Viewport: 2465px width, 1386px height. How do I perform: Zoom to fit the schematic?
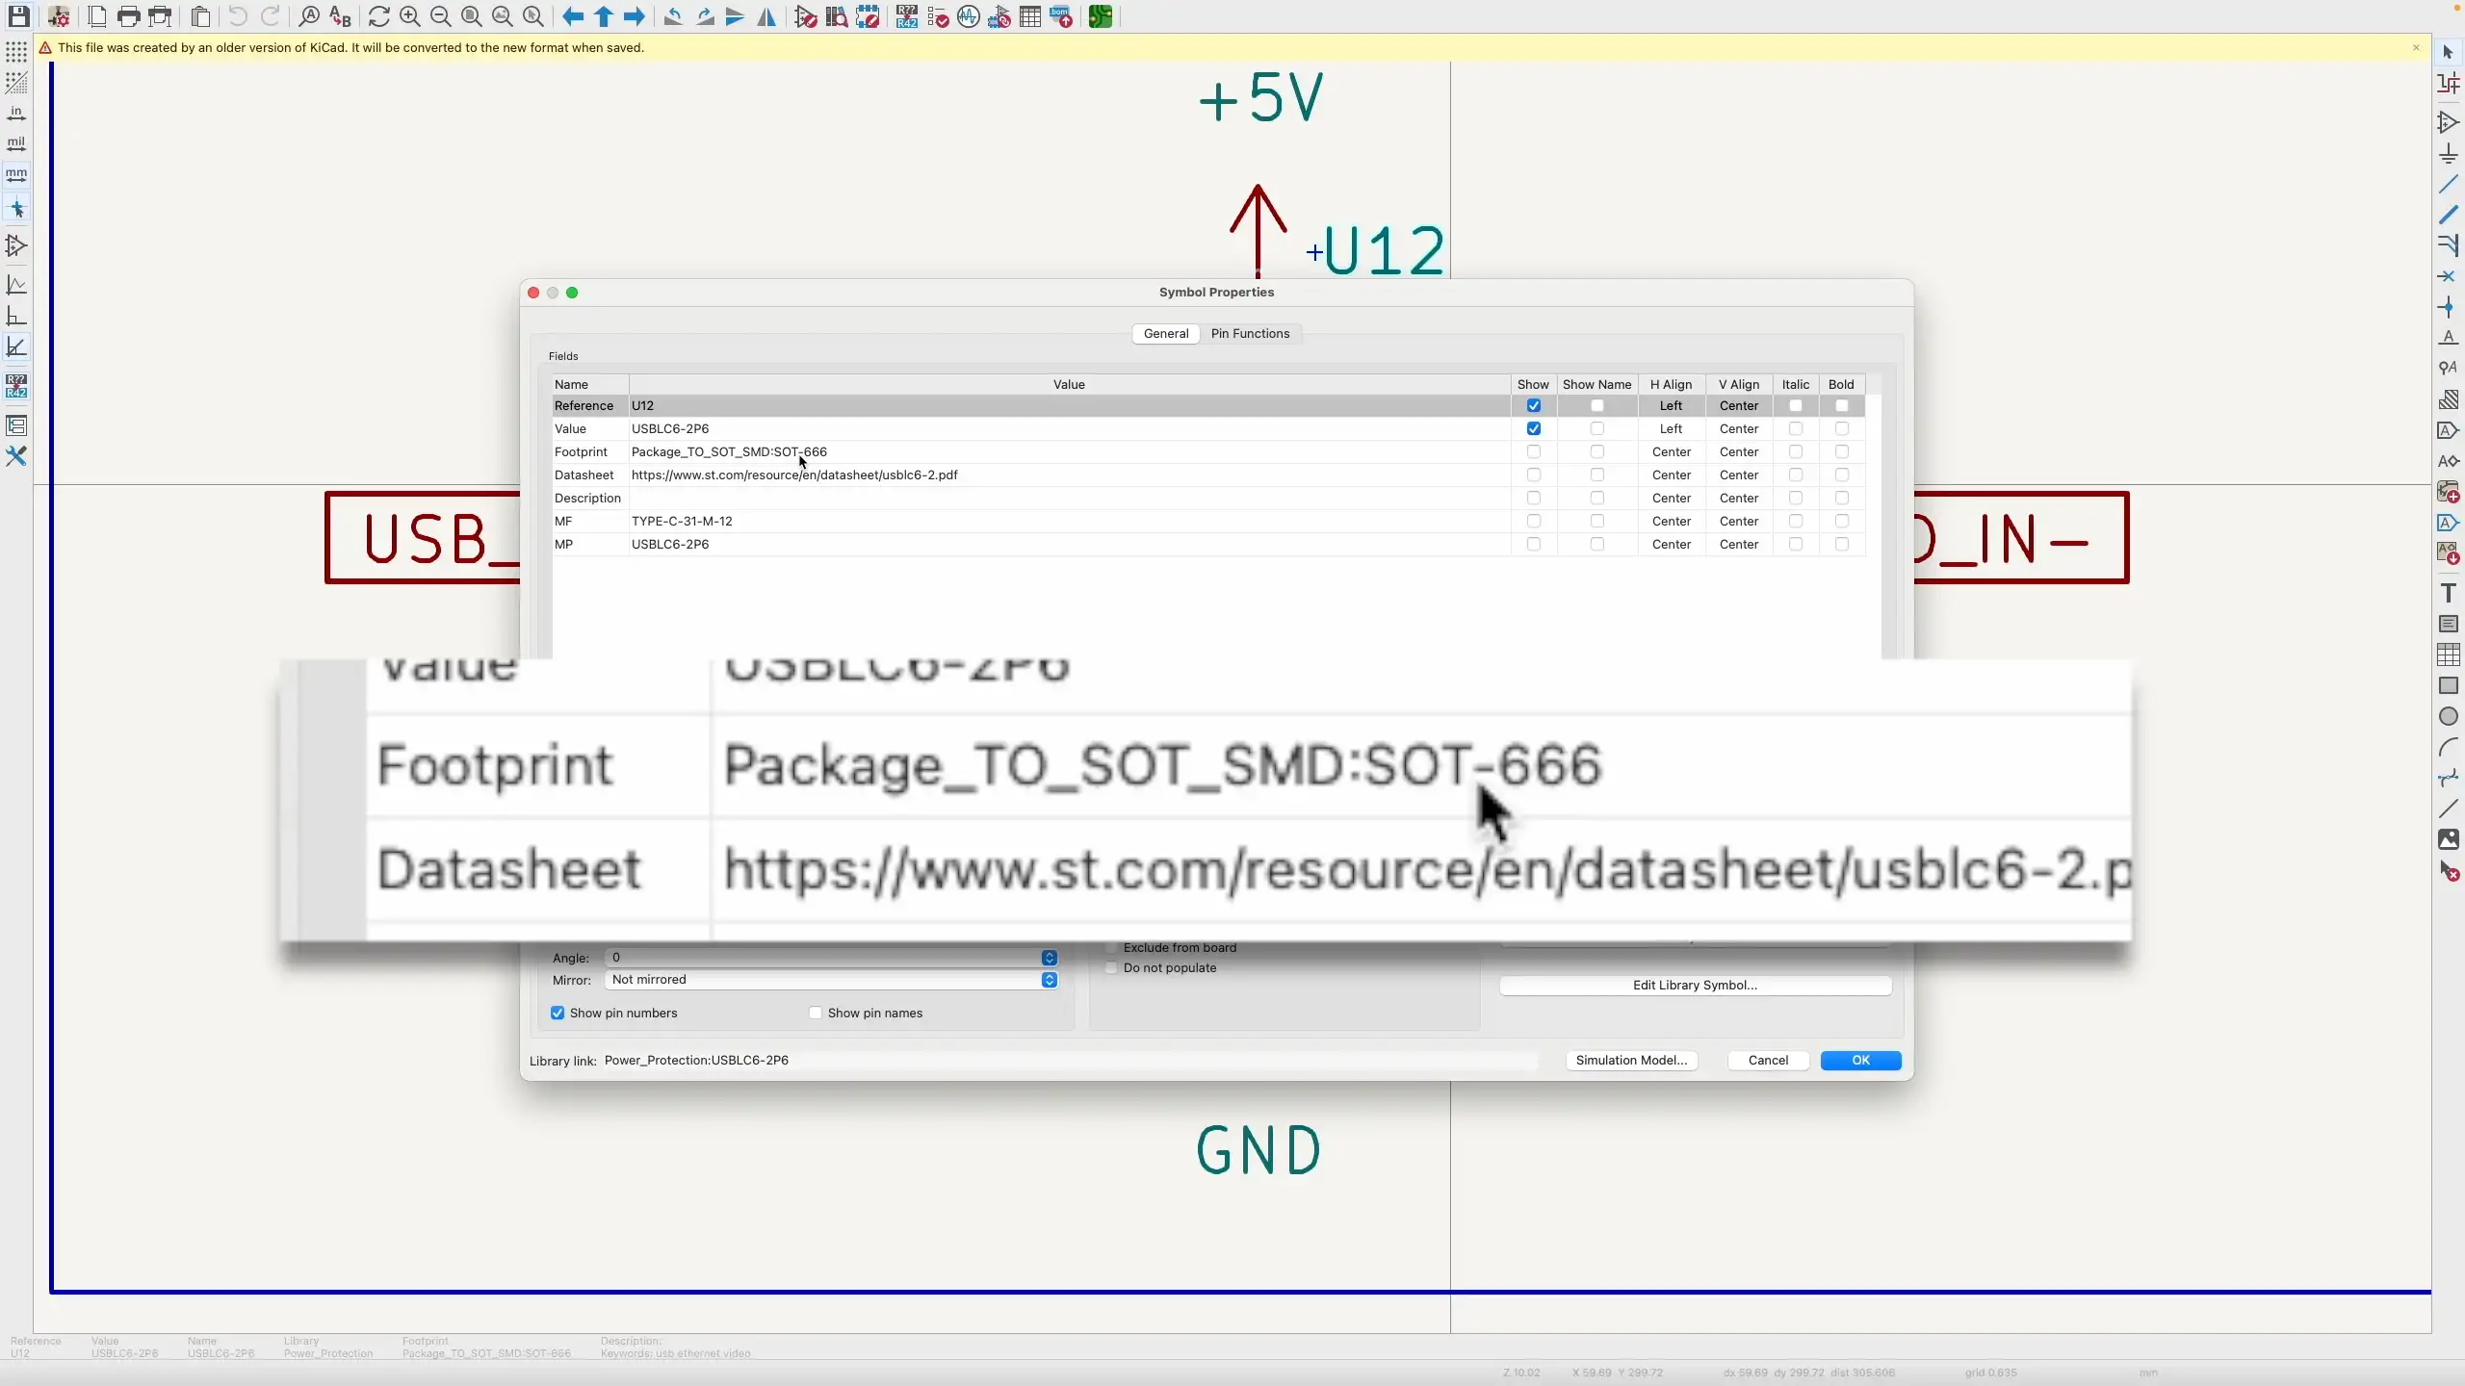[x=472, y=16]
